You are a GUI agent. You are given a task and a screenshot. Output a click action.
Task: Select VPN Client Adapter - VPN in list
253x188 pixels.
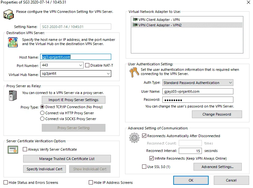pos(187,20)
